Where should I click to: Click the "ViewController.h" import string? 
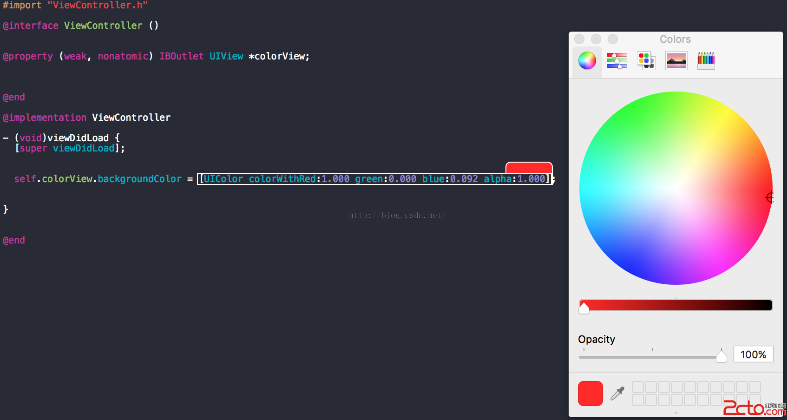pos(98,6)
